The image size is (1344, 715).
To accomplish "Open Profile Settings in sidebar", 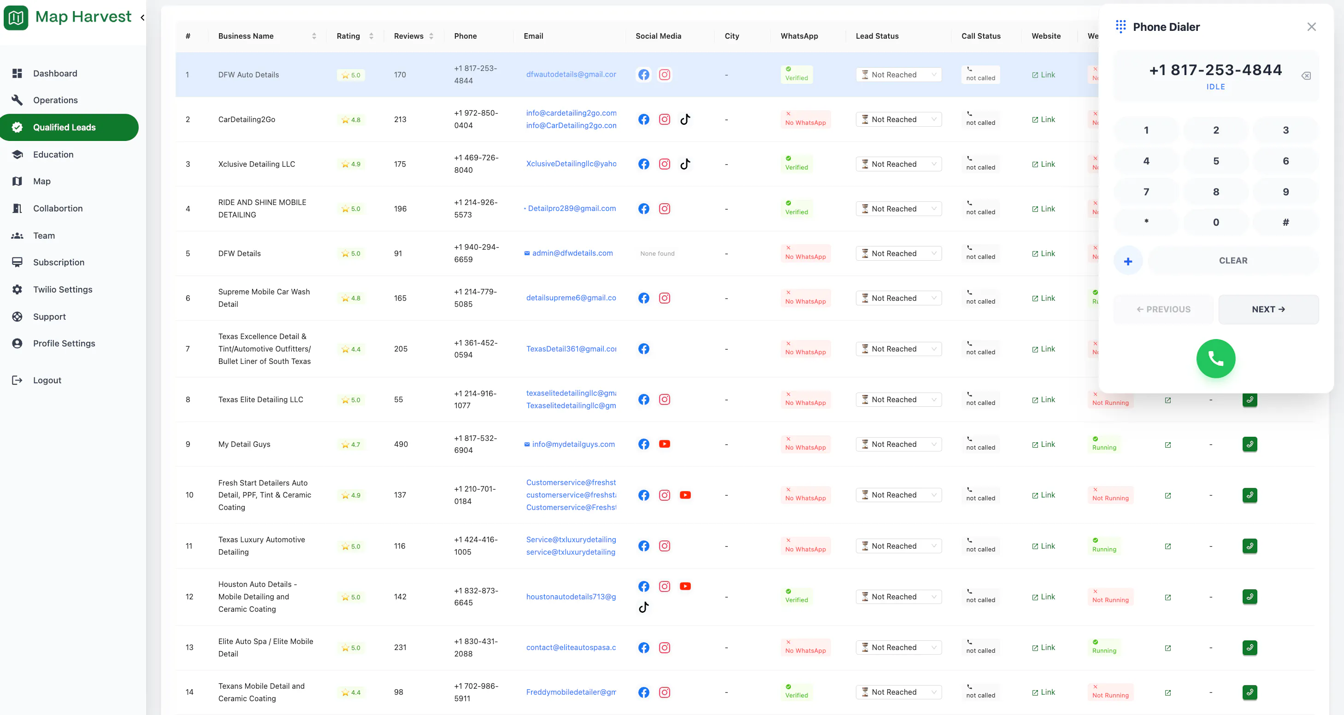I will [x=64, y=343].
